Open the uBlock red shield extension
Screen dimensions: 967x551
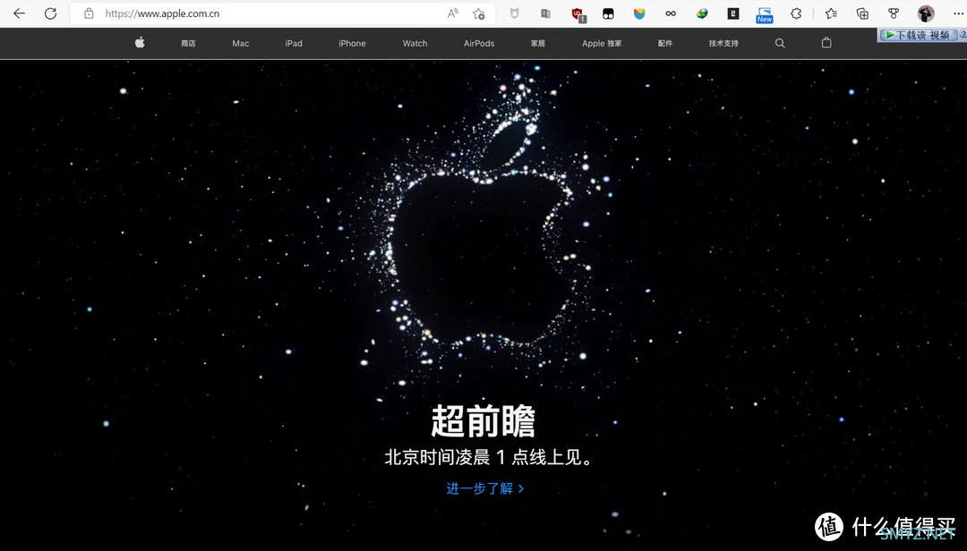click(x=578, y=14)
